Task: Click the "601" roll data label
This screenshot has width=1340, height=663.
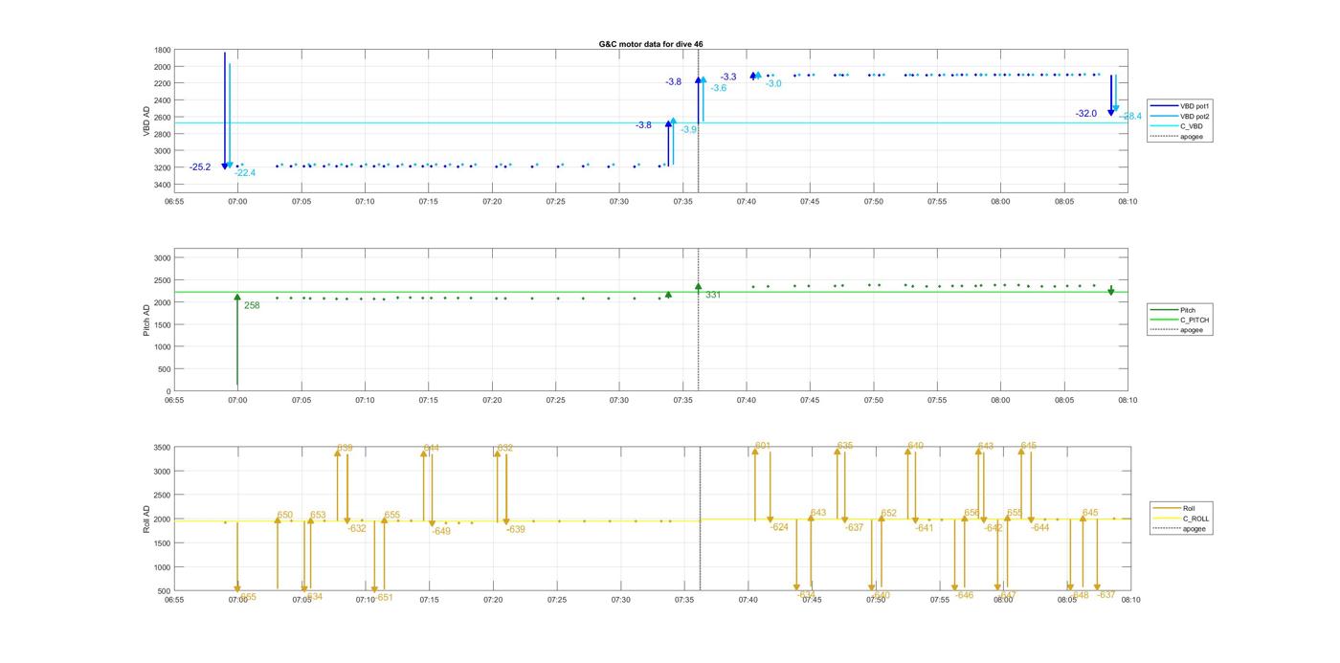Action: click(763, 446)
